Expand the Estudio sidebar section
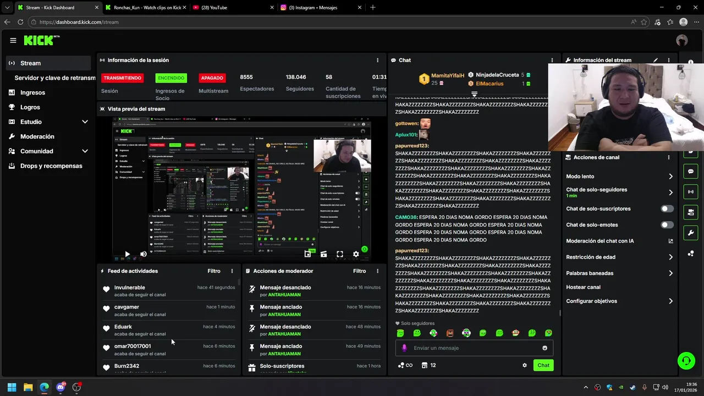The image size is (704, 396). tap(85, 122)
